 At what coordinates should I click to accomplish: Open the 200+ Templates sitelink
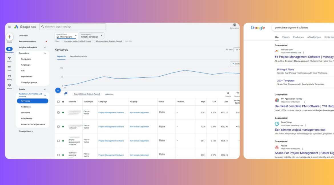[x=286, y=81]
